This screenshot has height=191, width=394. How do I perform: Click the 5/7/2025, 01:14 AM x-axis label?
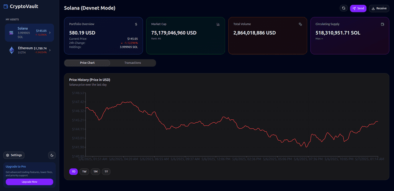pyautogui.click(x=370, y=159)
